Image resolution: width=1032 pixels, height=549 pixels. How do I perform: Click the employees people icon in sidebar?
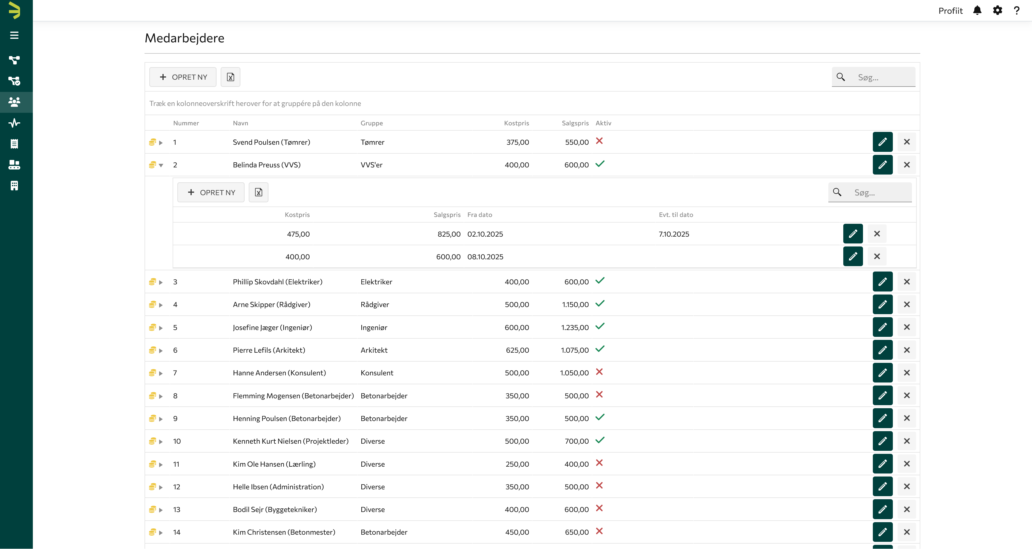click(x=14, y=102)
